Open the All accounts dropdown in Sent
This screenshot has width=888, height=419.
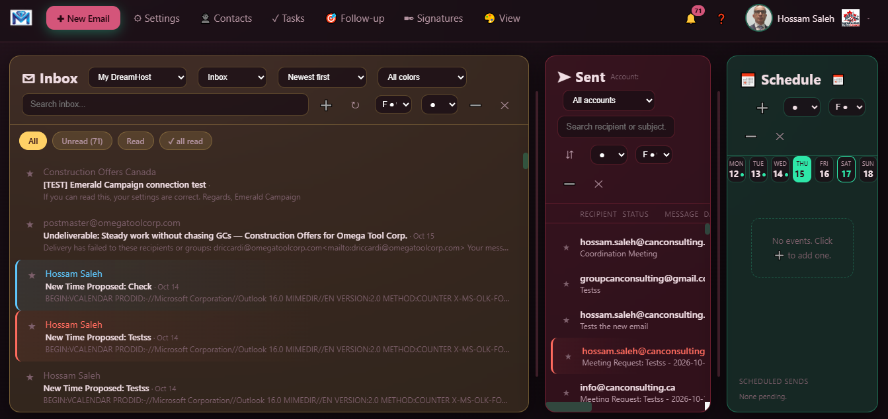608,100
